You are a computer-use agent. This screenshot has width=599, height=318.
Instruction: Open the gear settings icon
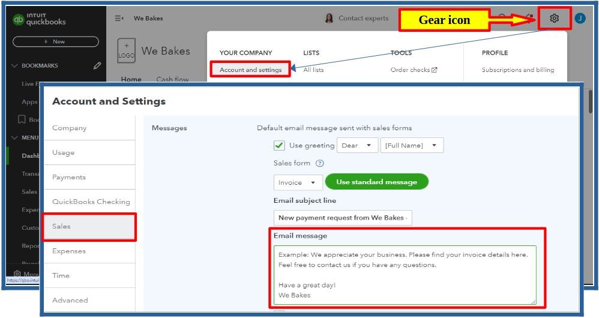555,19
